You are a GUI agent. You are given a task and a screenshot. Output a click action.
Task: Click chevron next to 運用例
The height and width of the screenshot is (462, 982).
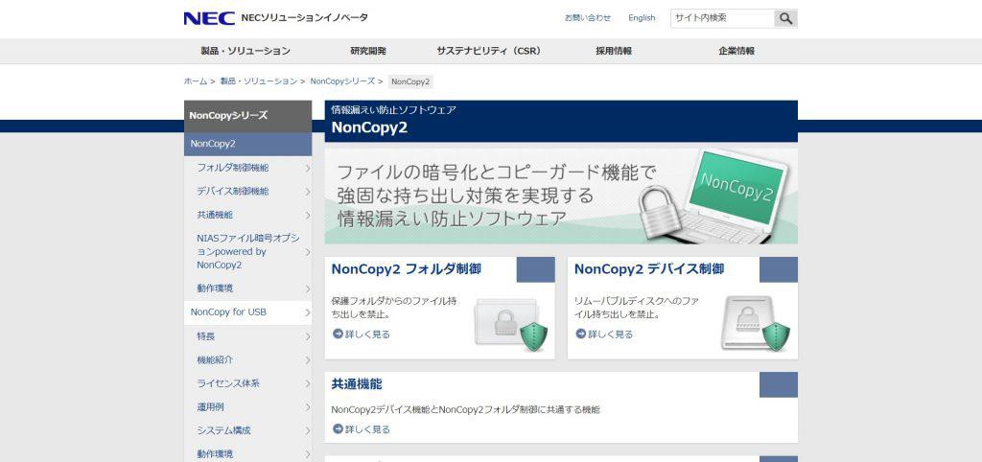[x=308, y=407]
